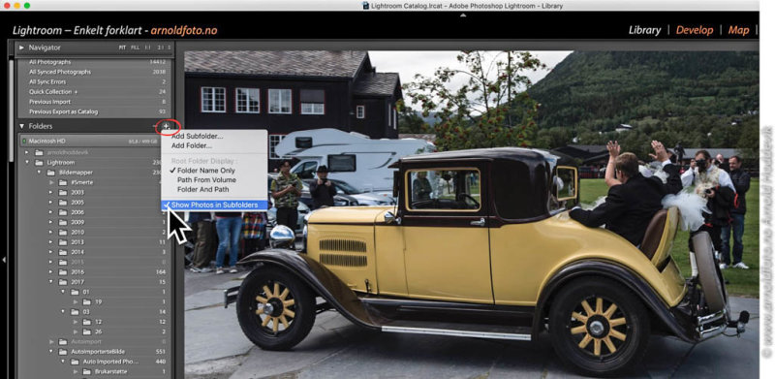
Task: Click the minus icon in Folders header
Action: coord(155,126)
